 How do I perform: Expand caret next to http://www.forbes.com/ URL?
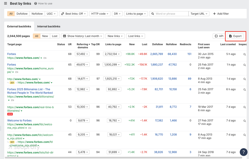[x=40, y=79]
